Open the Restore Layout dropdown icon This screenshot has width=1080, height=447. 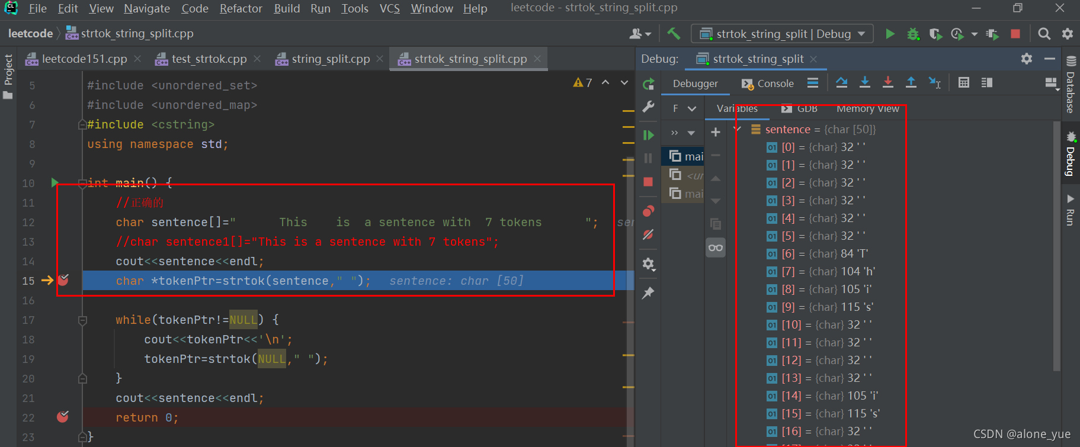1052,83
